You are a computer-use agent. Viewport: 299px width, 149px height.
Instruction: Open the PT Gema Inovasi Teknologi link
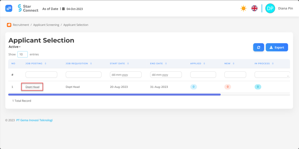coord(34,120)
